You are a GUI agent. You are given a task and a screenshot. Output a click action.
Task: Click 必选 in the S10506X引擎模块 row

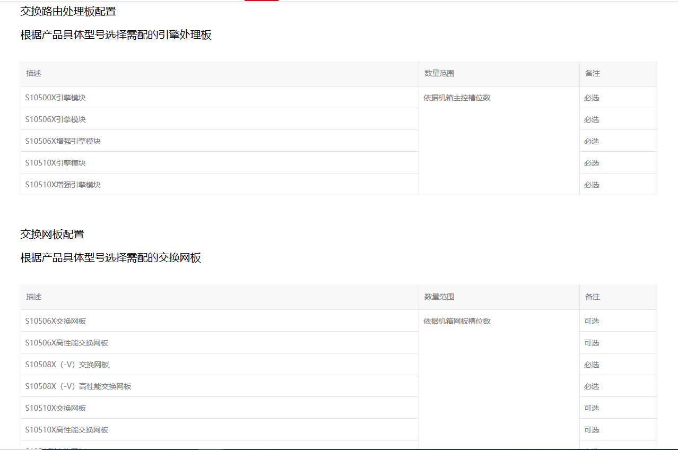pyautogui.click(x=592, y=119)
